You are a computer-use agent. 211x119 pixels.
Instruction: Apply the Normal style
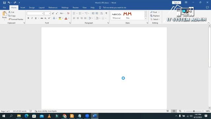click(x=116, y=16)
